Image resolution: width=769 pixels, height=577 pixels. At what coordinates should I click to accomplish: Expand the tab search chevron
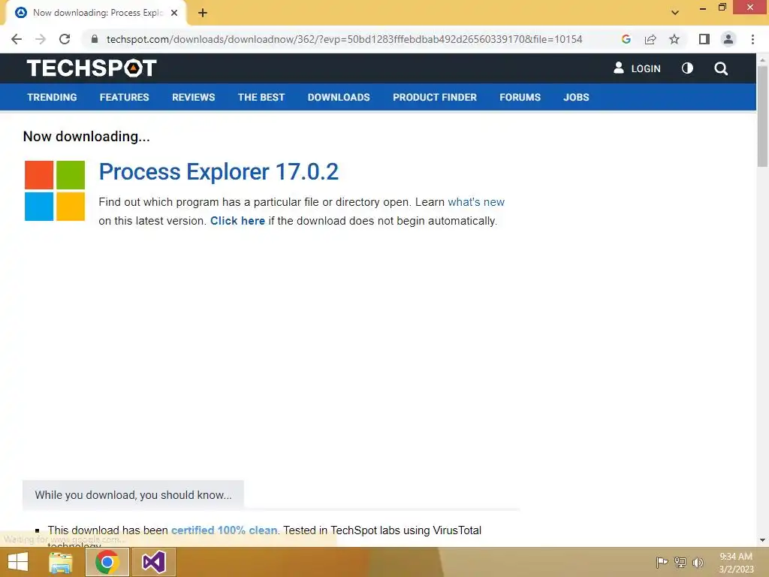(675, 13)
